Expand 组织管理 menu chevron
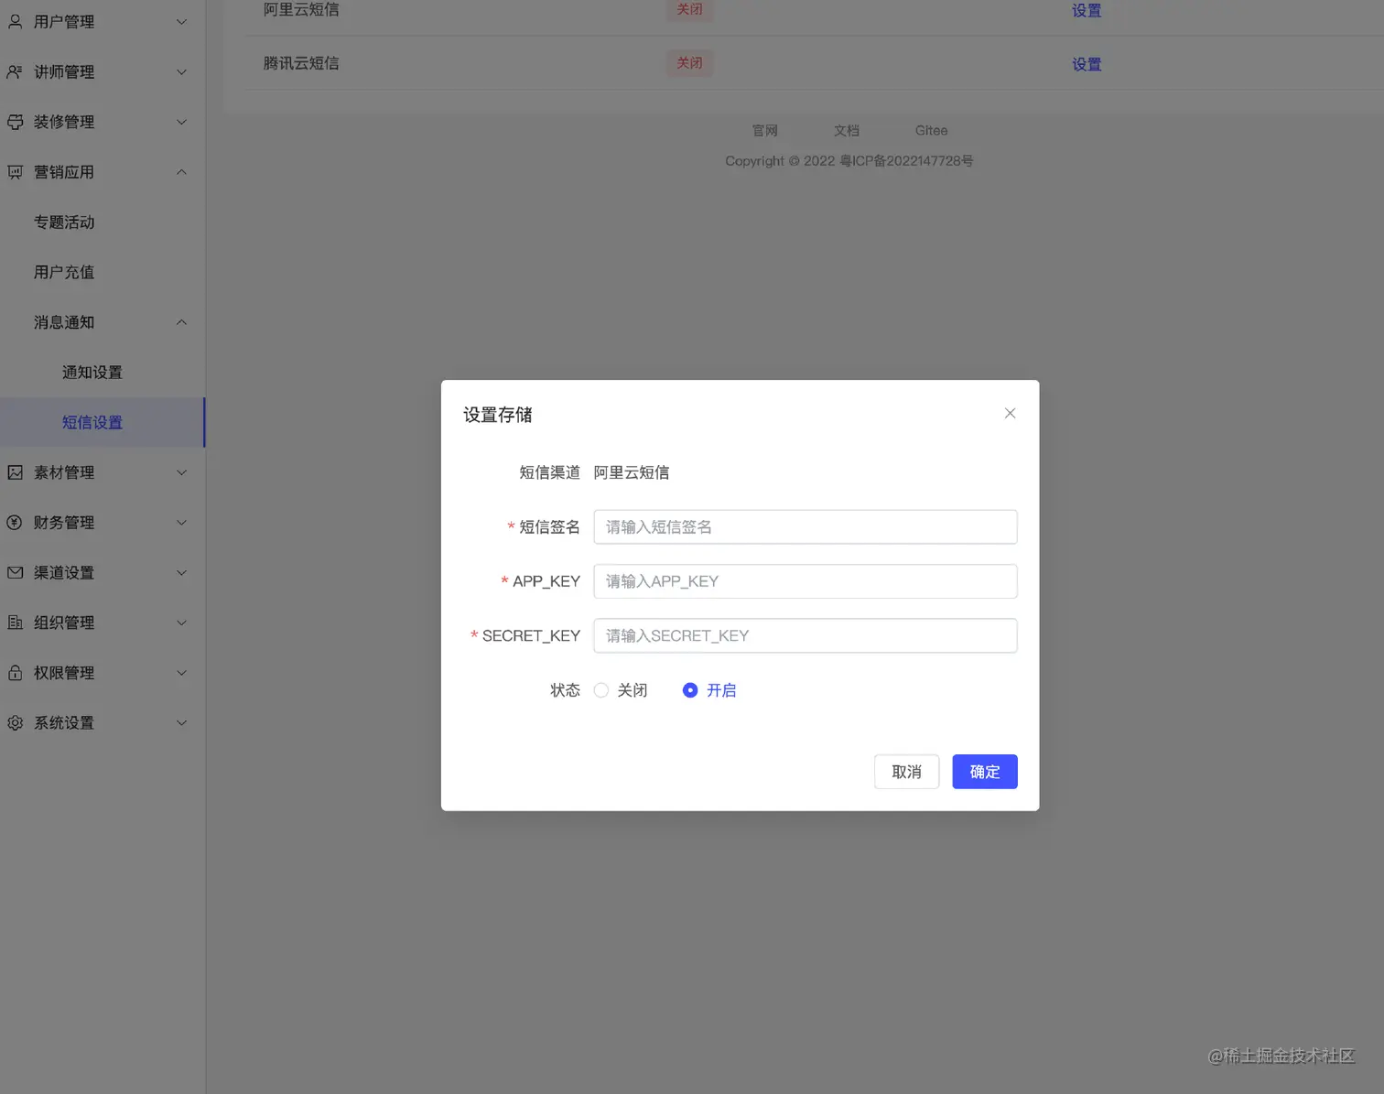This screenshot has width=1384, height=1094. click(x=181, y=623)
